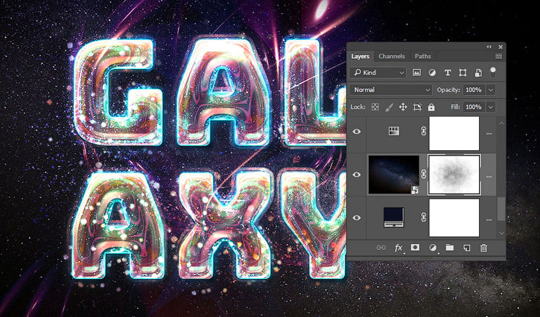Select the top adjustment layer's white mask
Screen dimensions: 540x317
(454, 133)
